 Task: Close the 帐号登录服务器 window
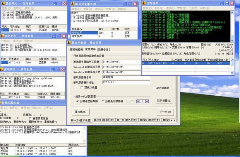pos(135,4)
